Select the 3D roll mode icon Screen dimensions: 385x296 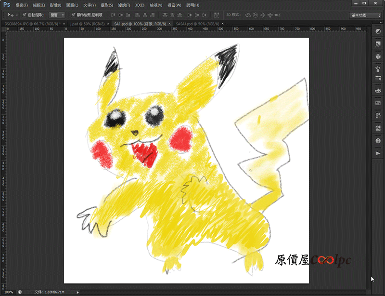(256, 15)
